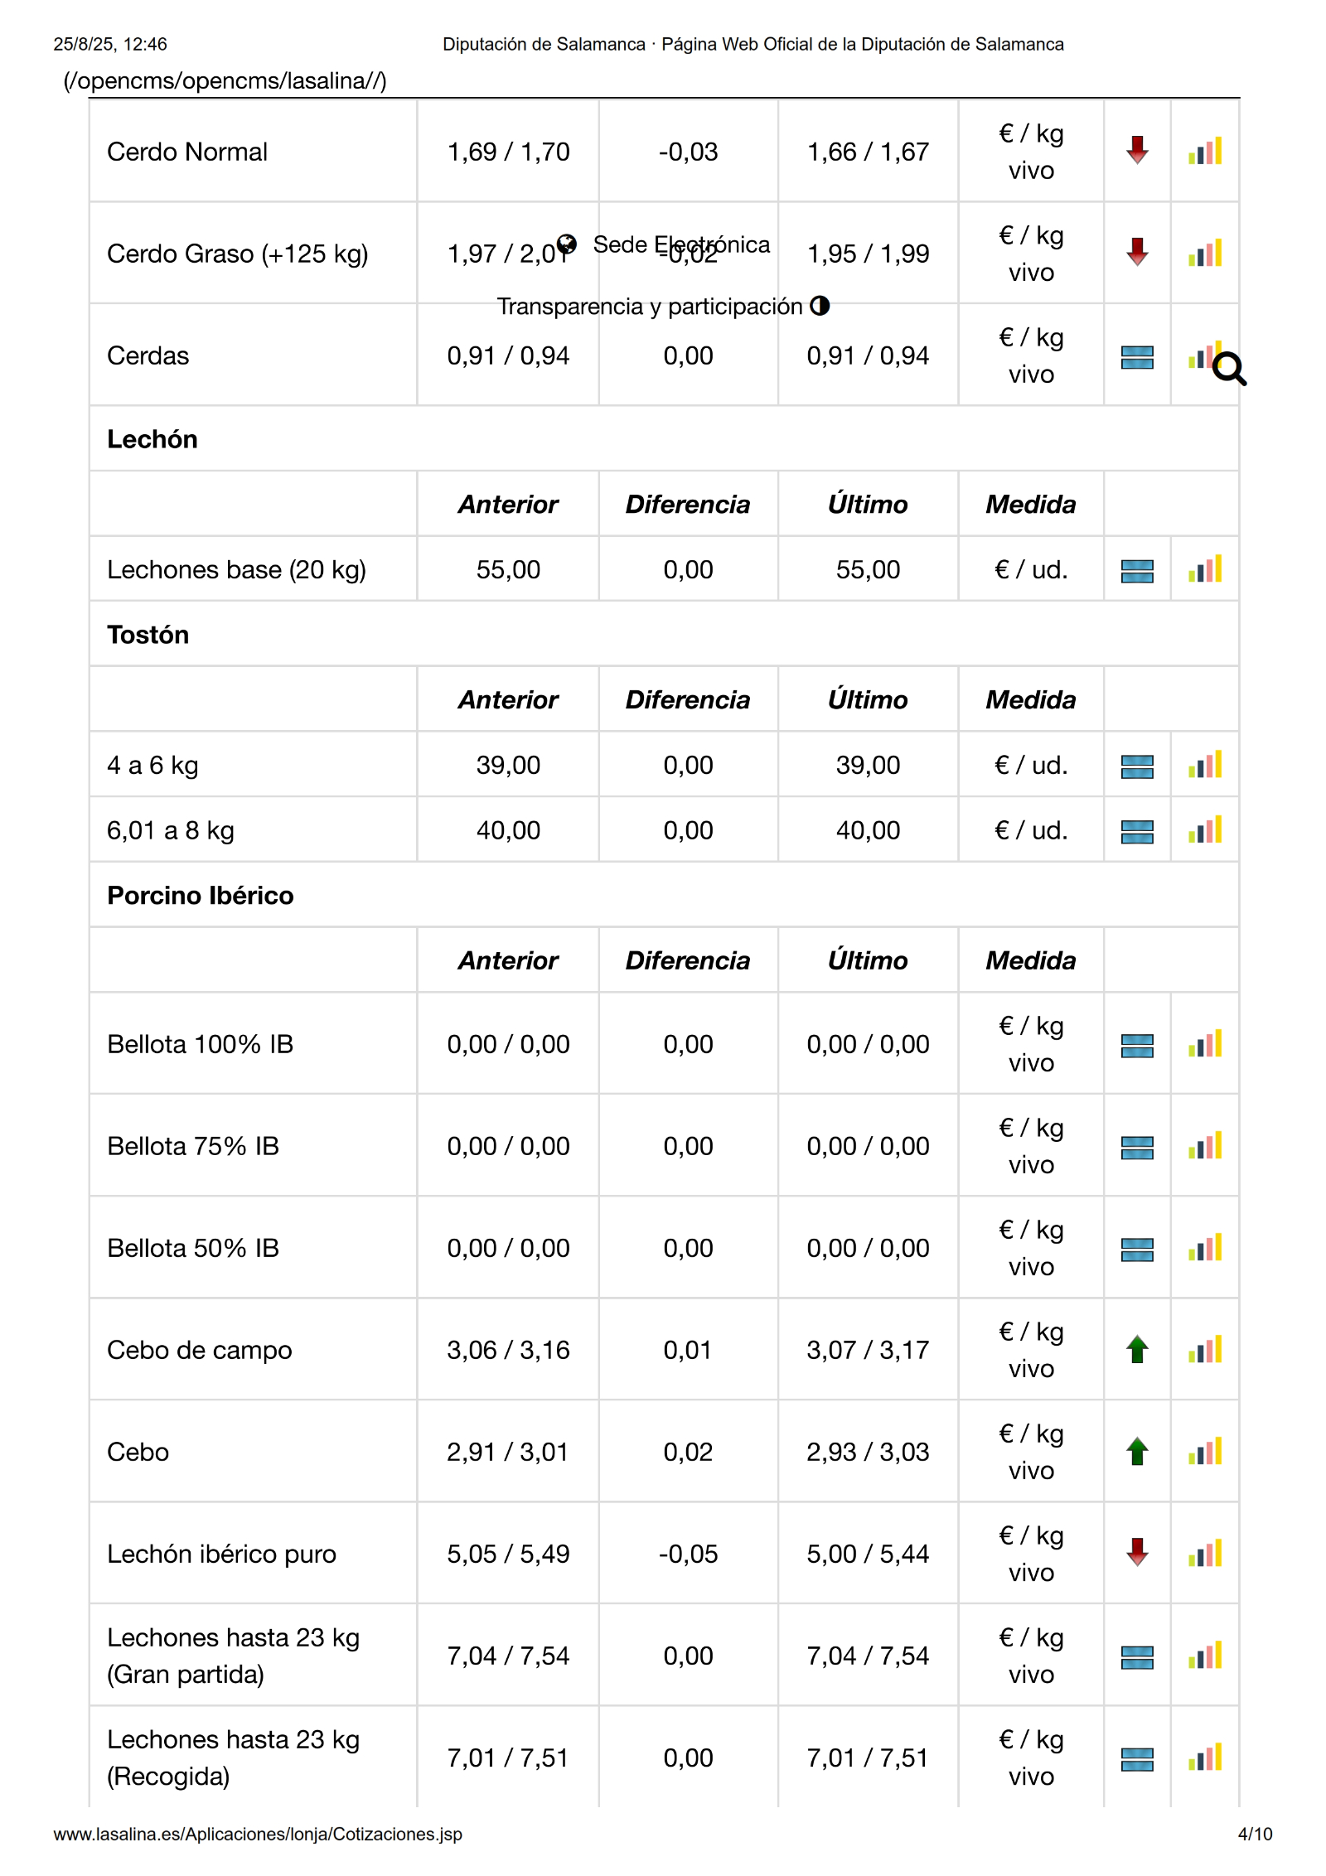Follow the /opencms/opencms/lasalina// link
The image size is (1326, 1876).
pos(225,81)
